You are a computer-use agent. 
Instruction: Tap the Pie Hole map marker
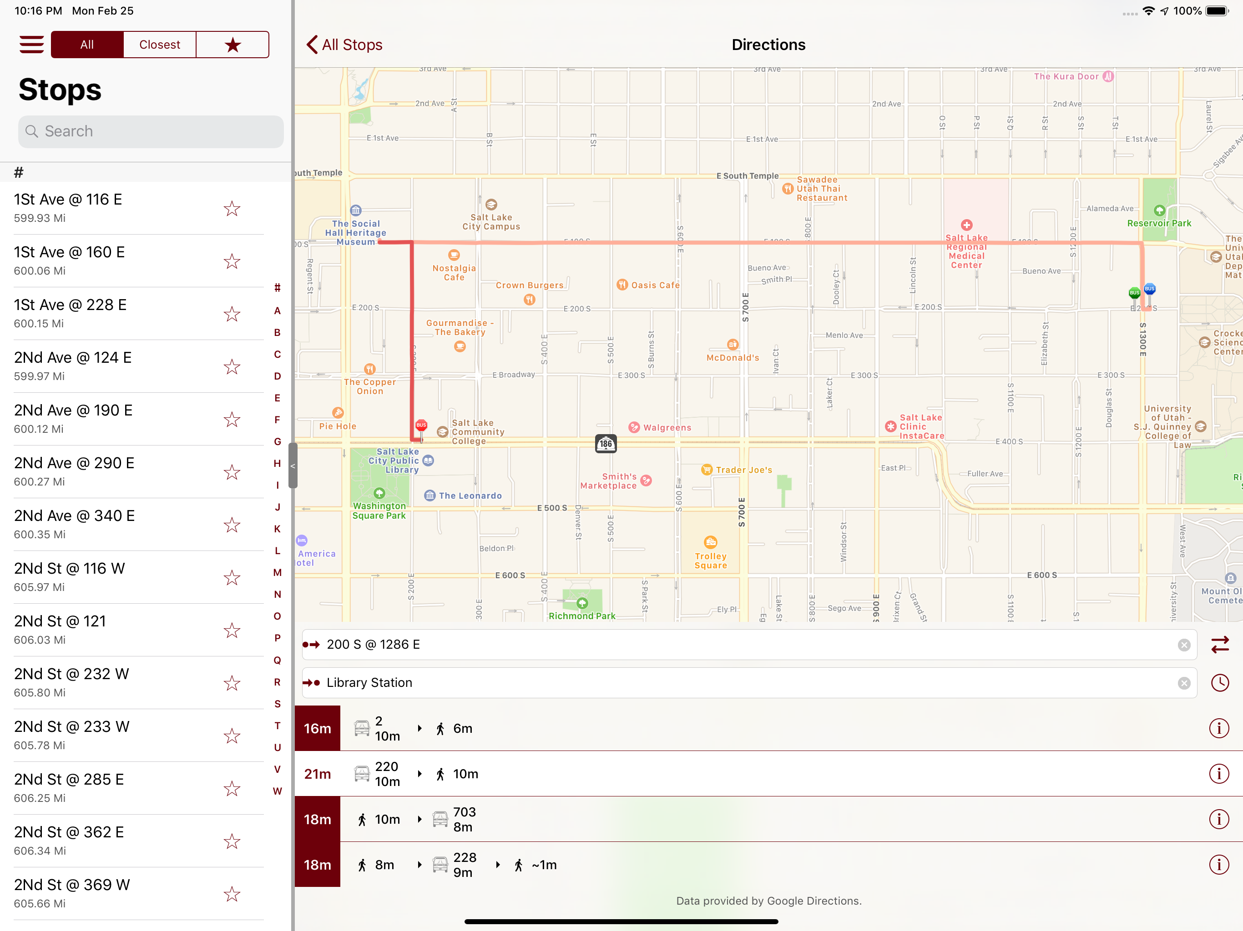(338, 413)
